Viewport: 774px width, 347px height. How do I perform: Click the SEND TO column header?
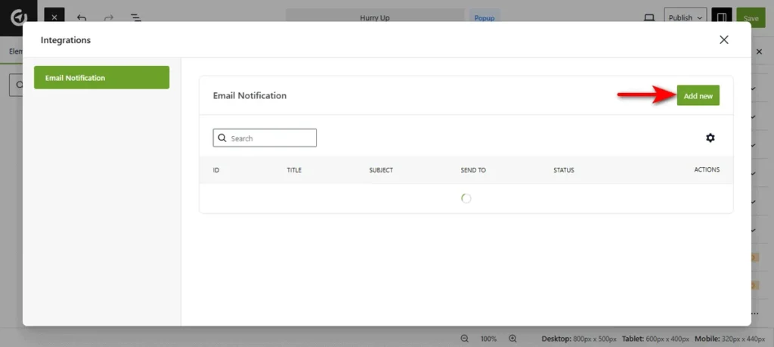tap(473, 170)
